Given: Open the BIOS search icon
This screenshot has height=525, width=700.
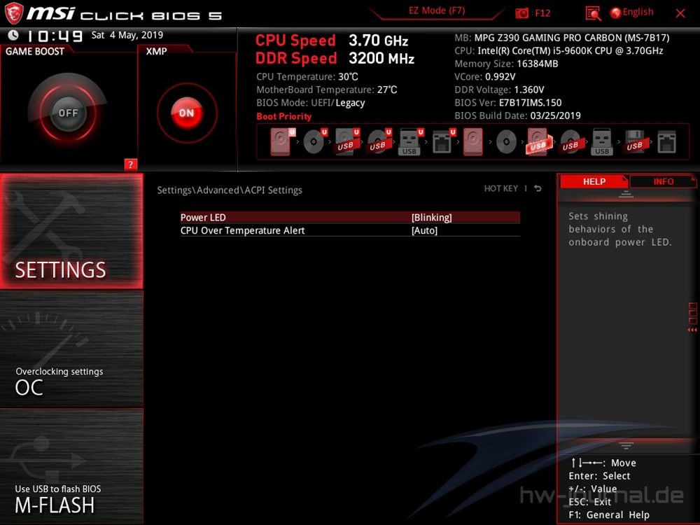Looking at the screenshot, I should [x=594, y=13].
